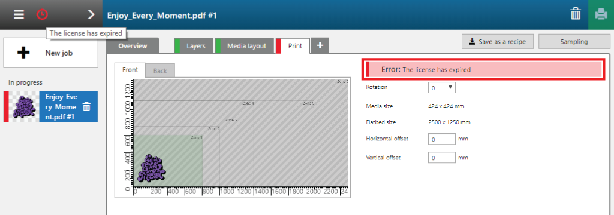Click the download icon on Save as a recipe
This screenshot has height=215, width=614.
tap(472, 42)
